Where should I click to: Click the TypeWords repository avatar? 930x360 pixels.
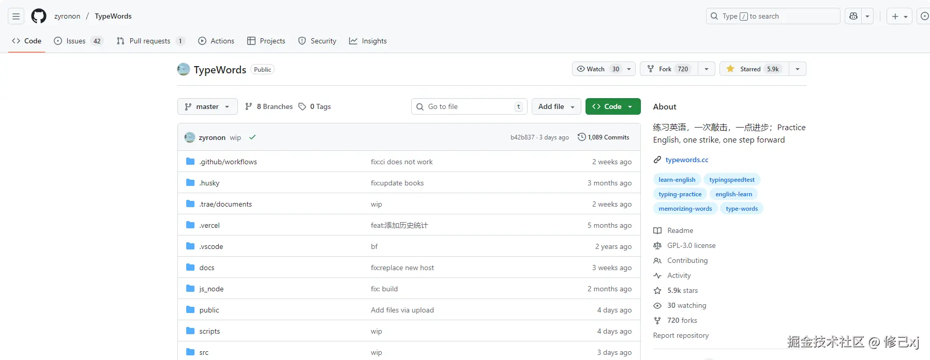[x=184, y=69]
